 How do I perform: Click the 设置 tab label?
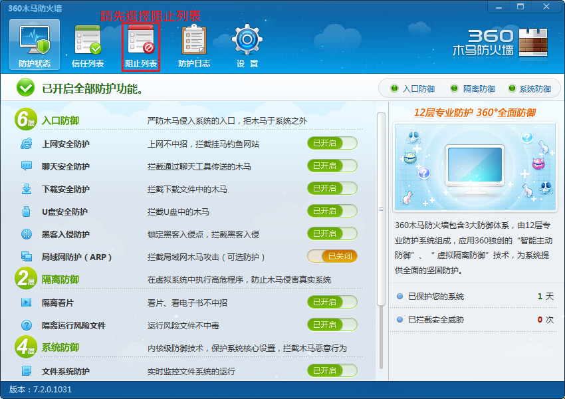coord(247,64)
